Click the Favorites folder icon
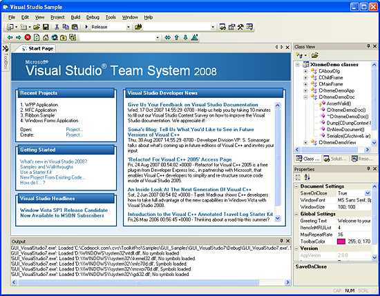This screenshot has width=380, height=296. click(64, 37)
